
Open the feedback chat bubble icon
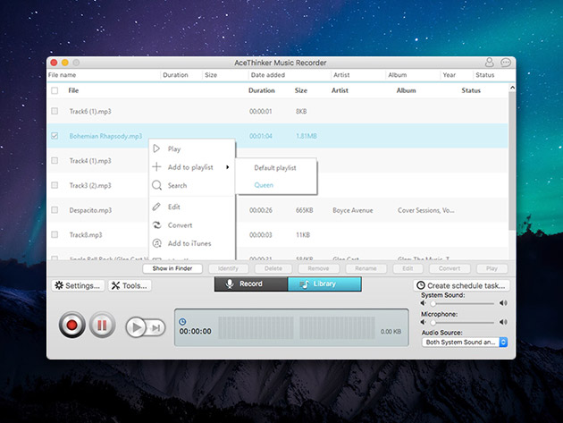[506, 63]
